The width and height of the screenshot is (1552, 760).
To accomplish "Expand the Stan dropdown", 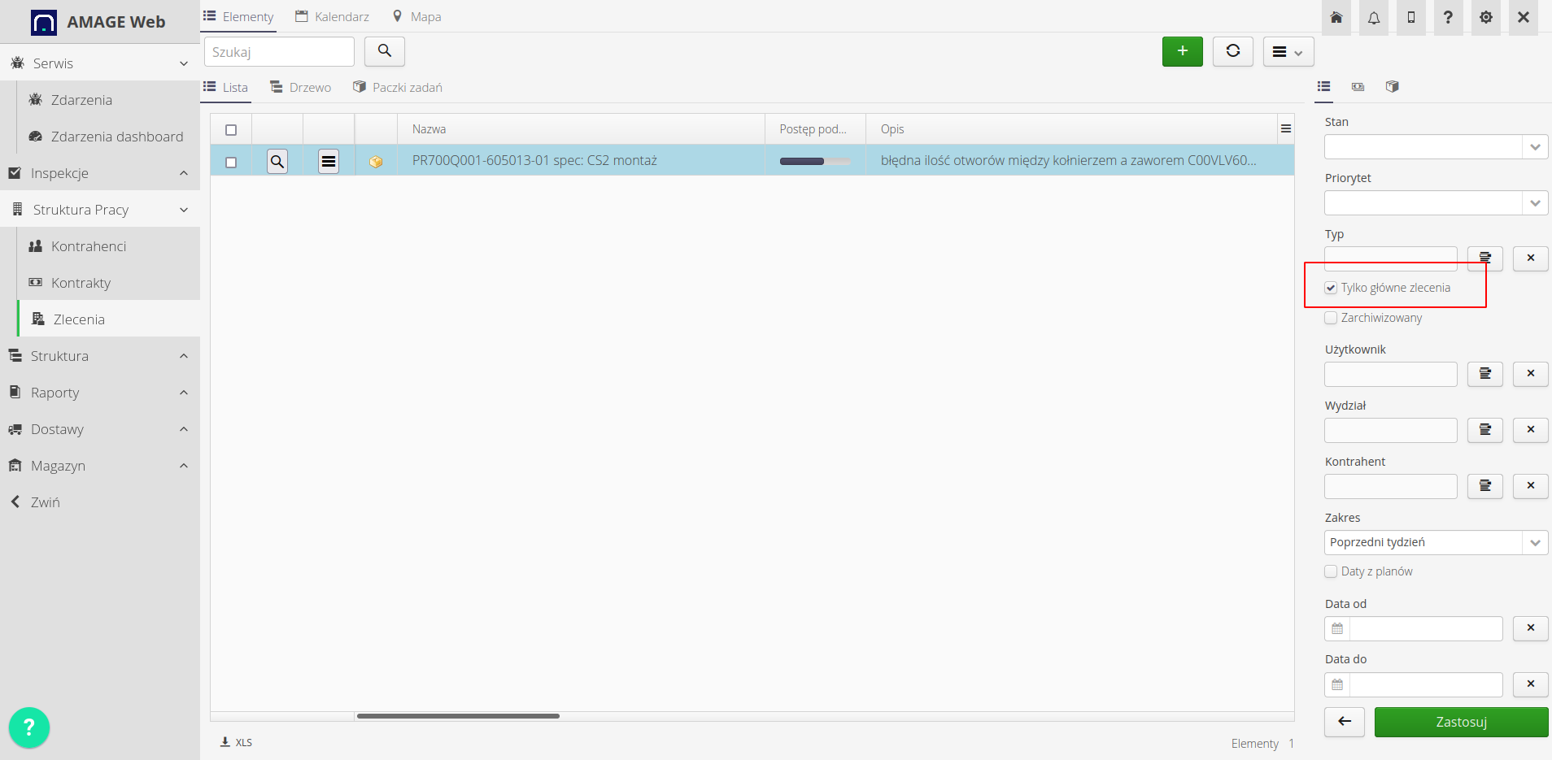I will (1534, 147).
